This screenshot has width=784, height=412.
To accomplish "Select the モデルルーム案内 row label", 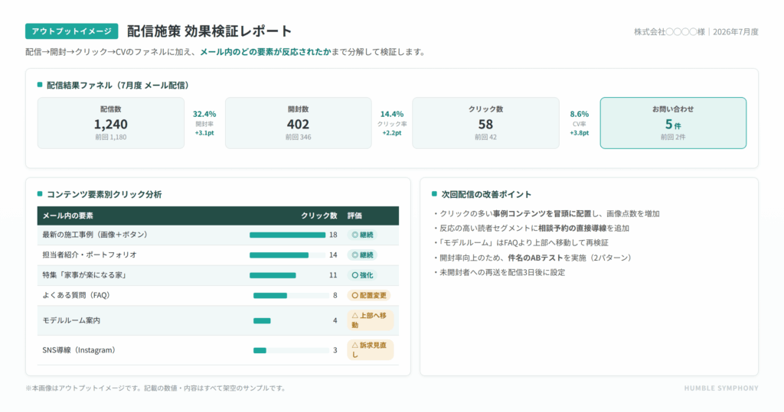I will click(x=71, y=320).
